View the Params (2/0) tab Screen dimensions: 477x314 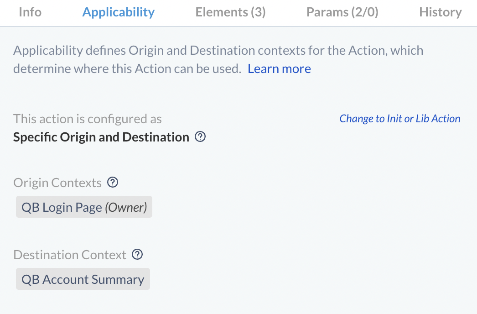pos(342,12)
